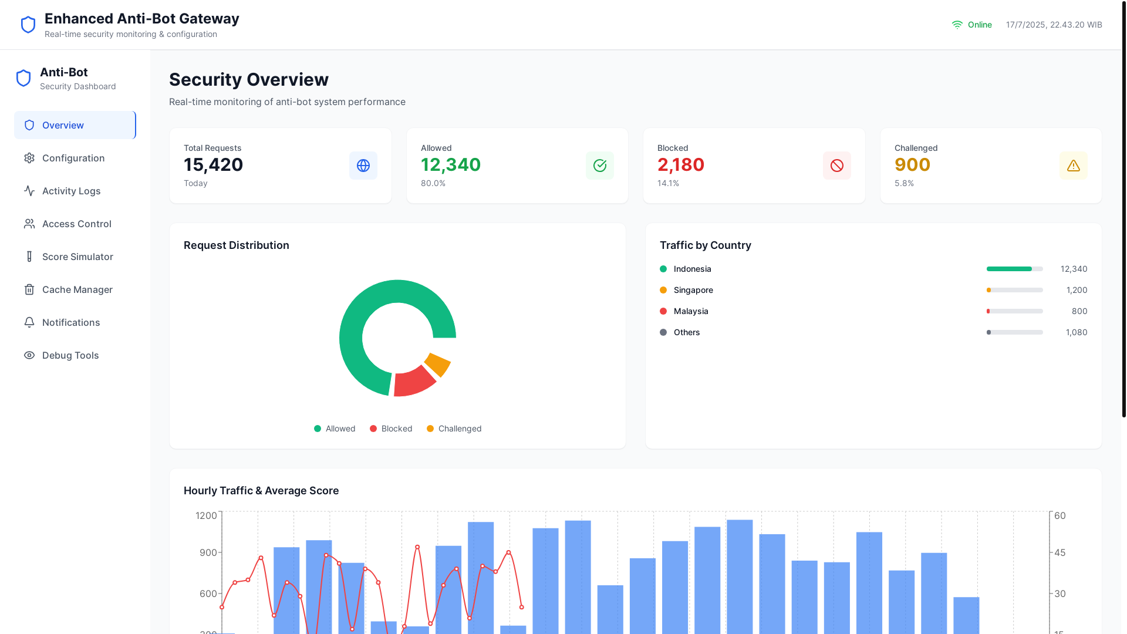Click the Indonesia traffic progress bar
The image size is (1127, 634).
(1015, 269)
